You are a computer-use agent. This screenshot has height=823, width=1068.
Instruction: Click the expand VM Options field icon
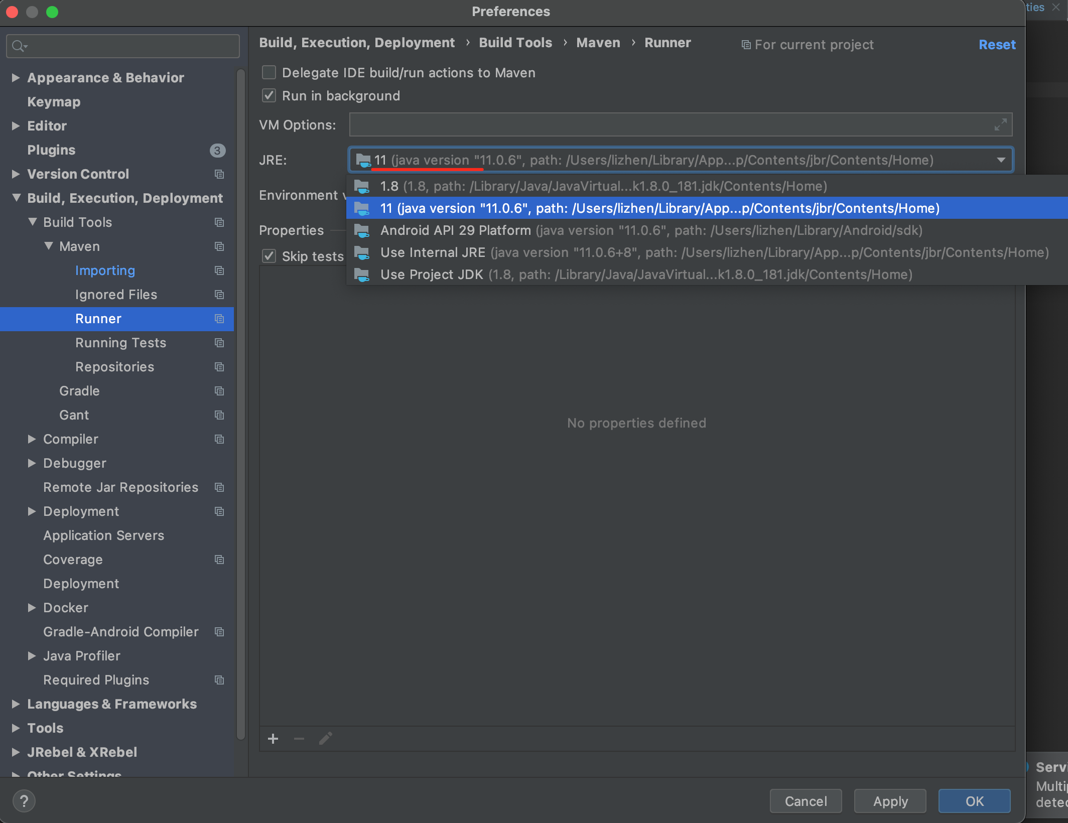tap(1000, 125)
